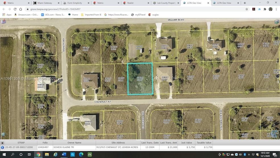Bookmark this page with the star icon

[x=247, y=9]
